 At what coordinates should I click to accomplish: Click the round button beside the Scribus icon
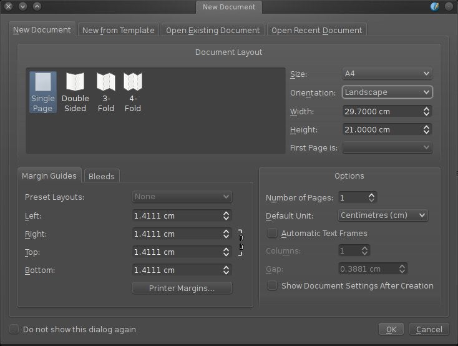click(x=449, y=6)
